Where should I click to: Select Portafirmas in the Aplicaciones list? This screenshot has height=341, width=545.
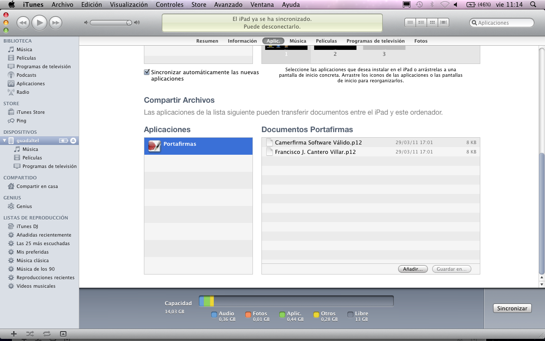198,146
